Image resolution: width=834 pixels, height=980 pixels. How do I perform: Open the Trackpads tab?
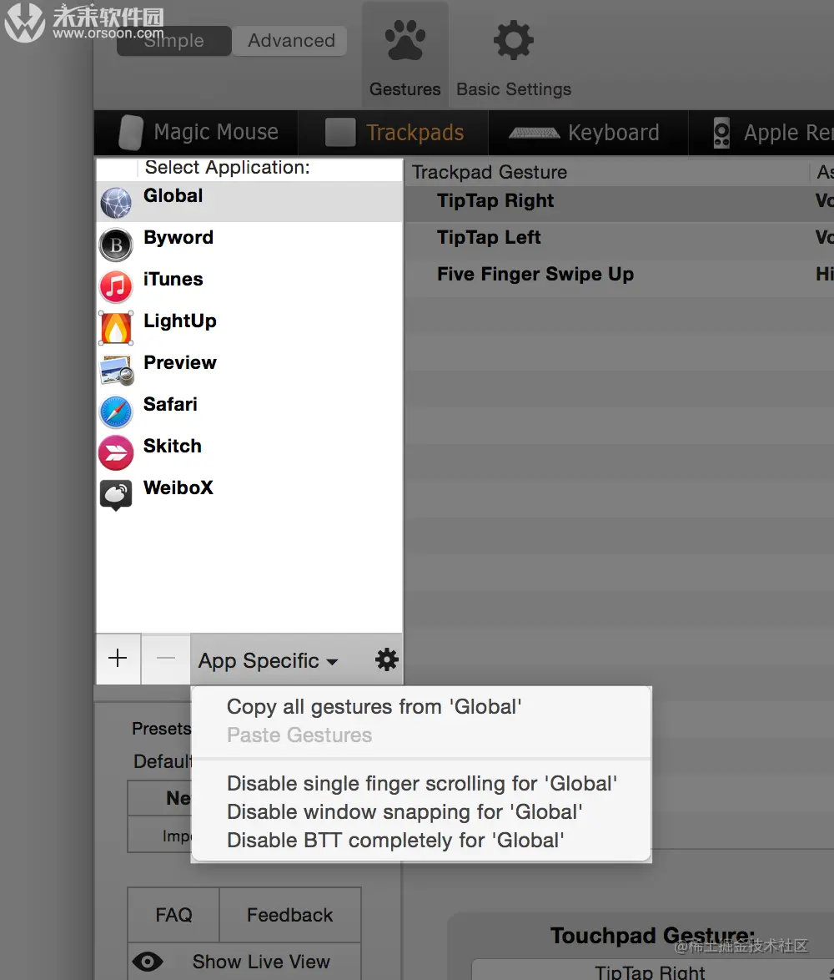(394, 133)
